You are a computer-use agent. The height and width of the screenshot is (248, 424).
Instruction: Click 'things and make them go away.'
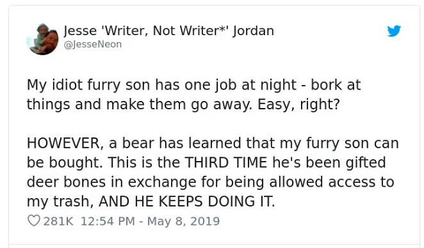[x=140, y=104]
